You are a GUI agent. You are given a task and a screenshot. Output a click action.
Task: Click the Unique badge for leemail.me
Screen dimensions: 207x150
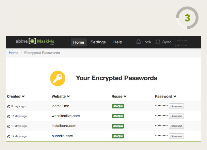(x=118, y=106)
